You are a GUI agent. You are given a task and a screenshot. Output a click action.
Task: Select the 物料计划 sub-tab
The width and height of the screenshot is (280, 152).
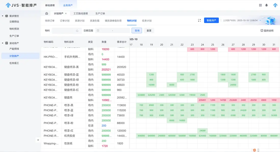(132, 21)
